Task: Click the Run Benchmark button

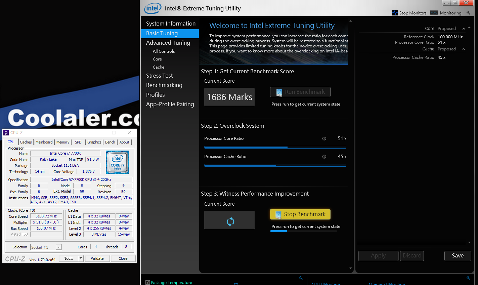Action: tap(300, 92)
